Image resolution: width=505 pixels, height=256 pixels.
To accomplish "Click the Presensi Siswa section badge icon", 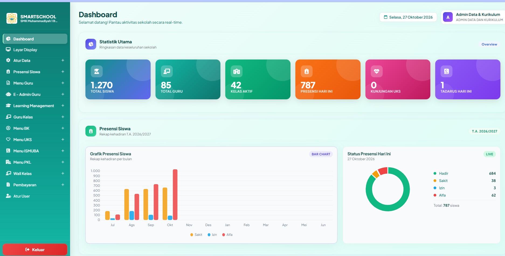I will (91, 131).
